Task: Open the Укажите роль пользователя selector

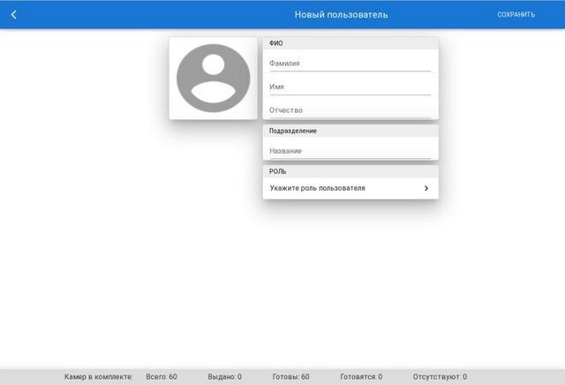Action: coord(341,188)
